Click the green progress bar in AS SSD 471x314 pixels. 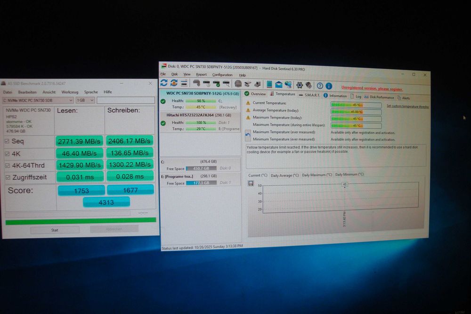[x=81, y=221]
